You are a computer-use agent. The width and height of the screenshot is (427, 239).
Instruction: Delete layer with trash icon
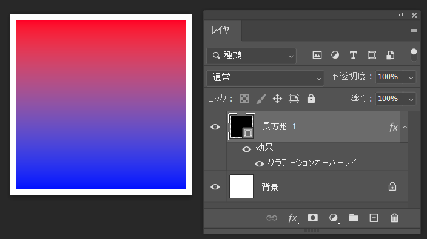pos(394,218)
